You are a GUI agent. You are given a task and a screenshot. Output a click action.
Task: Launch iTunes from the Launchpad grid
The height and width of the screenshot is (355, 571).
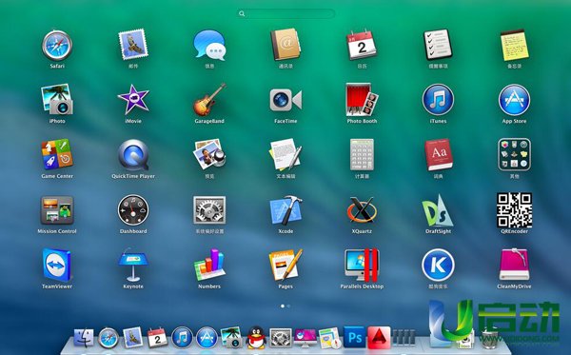(x=438, y=100)
